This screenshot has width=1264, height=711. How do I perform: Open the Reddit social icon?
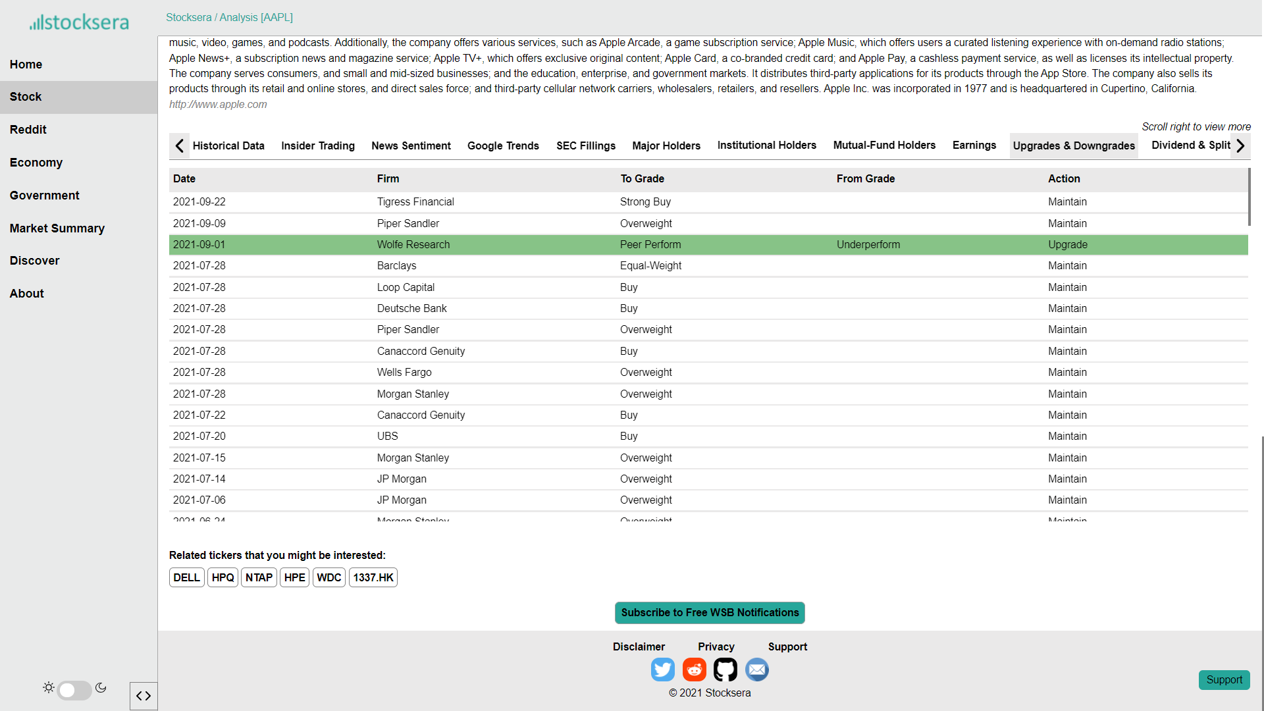(694, 670)
